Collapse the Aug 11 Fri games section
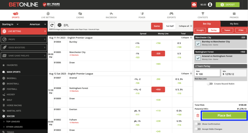 click(186, 38)
